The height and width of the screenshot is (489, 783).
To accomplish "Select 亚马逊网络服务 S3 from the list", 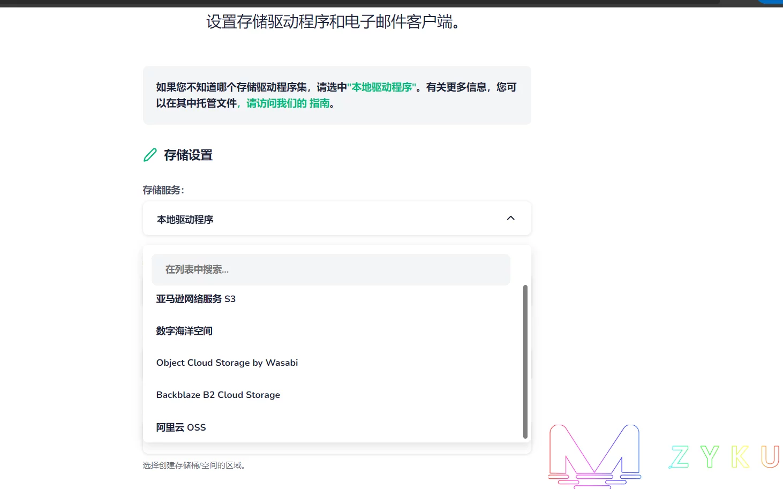I will coord(196,299).
